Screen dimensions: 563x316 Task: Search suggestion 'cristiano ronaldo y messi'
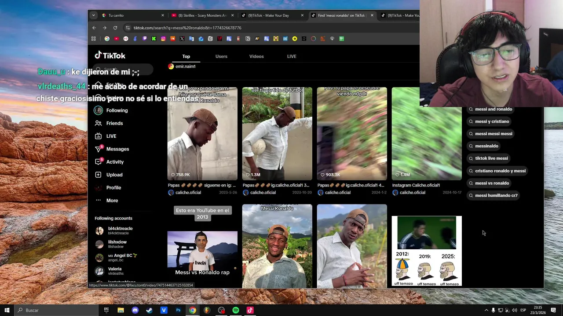click(497, 171)
